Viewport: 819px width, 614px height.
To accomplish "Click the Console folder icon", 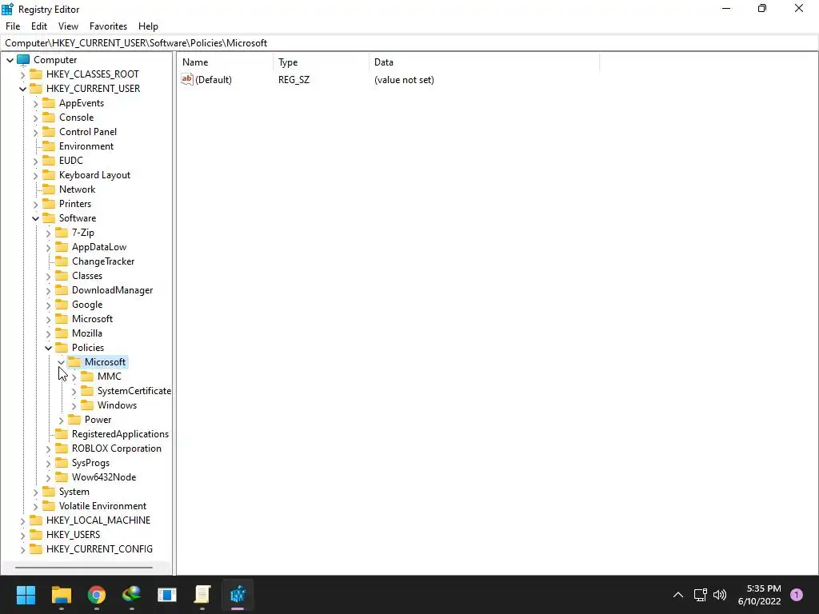I will pos(49,117).
